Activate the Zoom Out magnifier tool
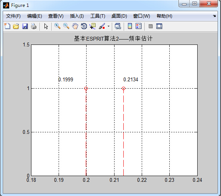The width and height of the screenshot is (221, 196). click(x=66, y=26)
